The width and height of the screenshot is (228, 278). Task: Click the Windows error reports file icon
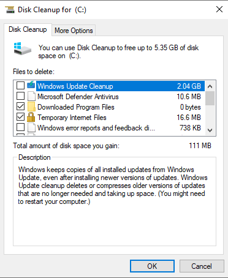[31, 128]
